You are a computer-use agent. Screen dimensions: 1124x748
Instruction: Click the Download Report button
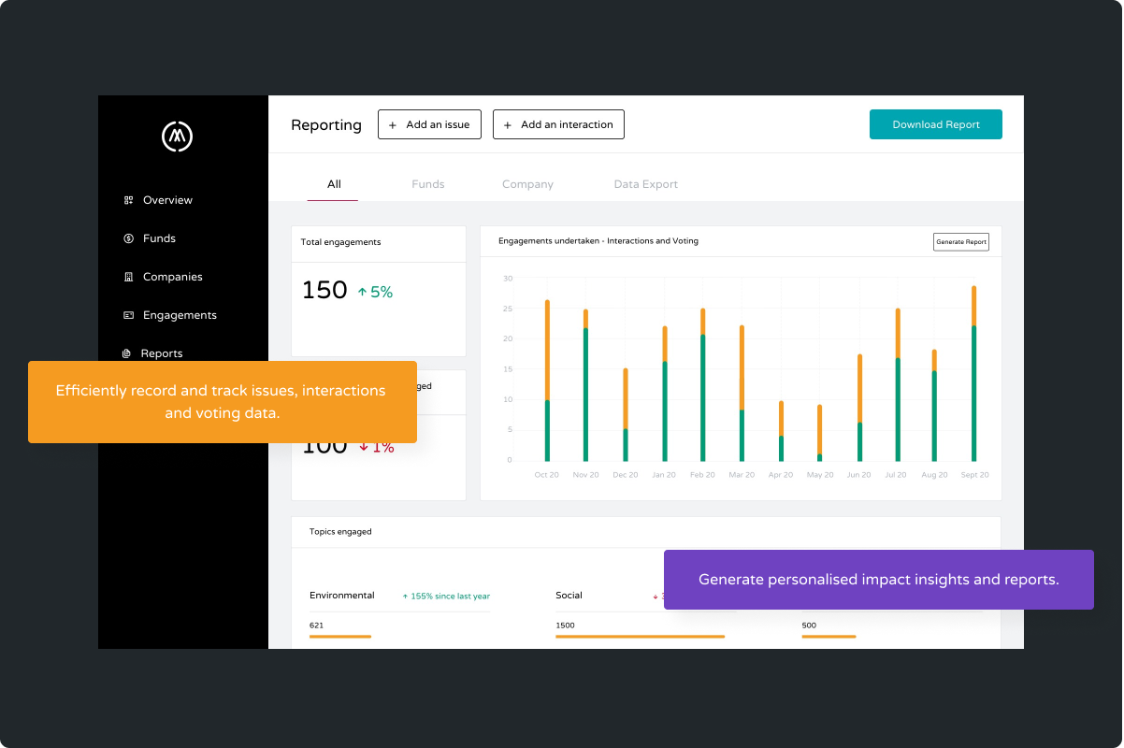(936, 124)
